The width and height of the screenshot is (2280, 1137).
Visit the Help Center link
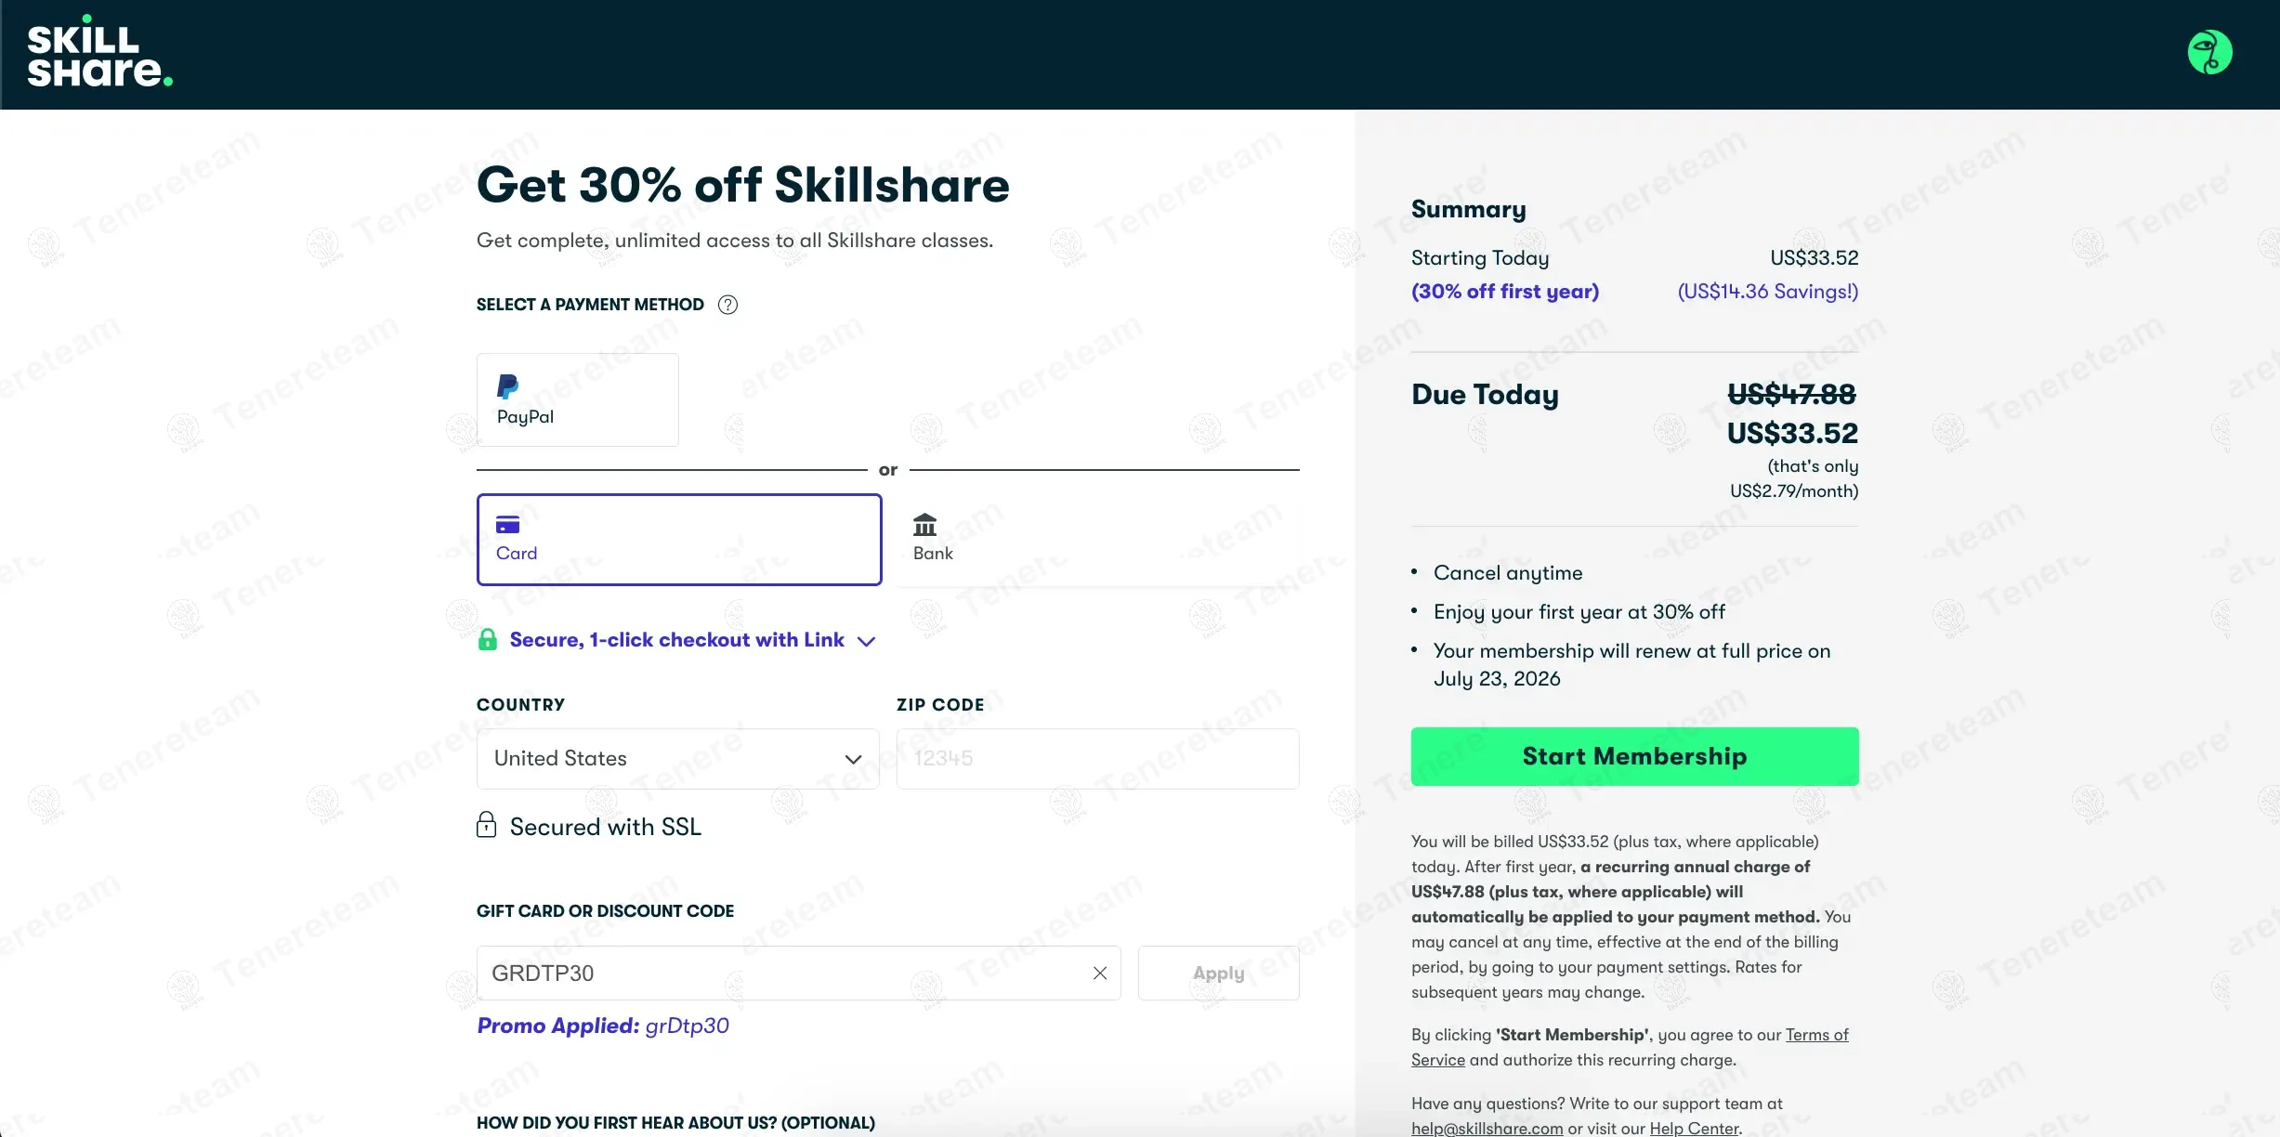coord(1693,1128)
